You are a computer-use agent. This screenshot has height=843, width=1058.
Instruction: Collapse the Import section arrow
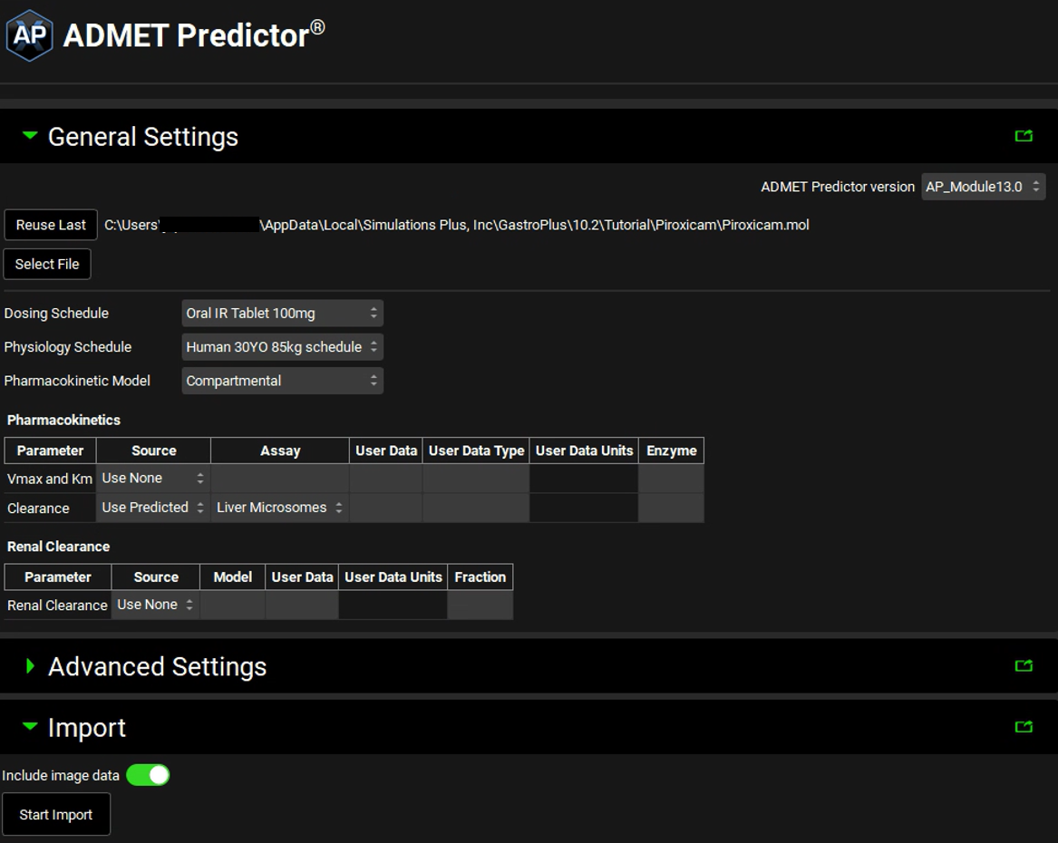click(30, 727)
